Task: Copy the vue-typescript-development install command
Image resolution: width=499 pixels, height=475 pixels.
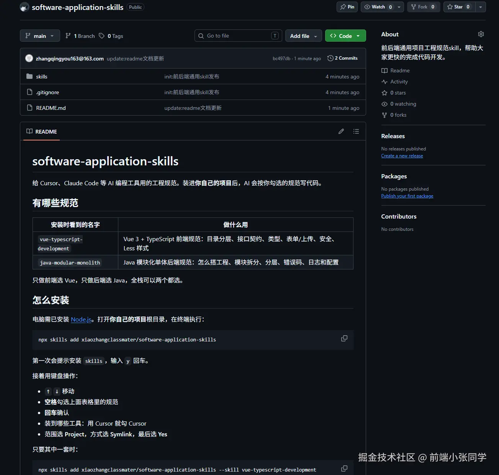Action: [344, 468]
